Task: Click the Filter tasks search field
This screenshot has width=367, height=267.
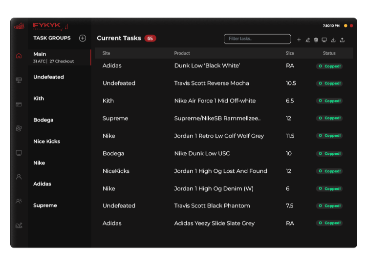Action: coord(257,39)
